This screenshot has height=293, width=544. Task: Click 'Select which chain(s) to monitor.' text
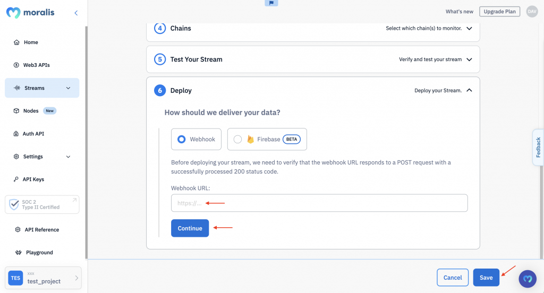coord(423,29)
